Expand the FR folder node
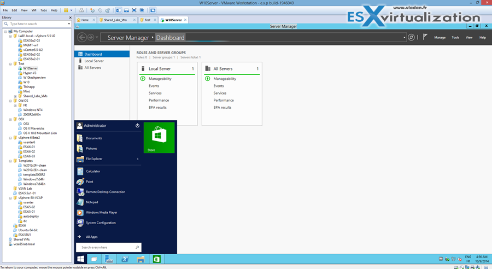The width and height of the screenshot is (492, 269). click(15, 106)
